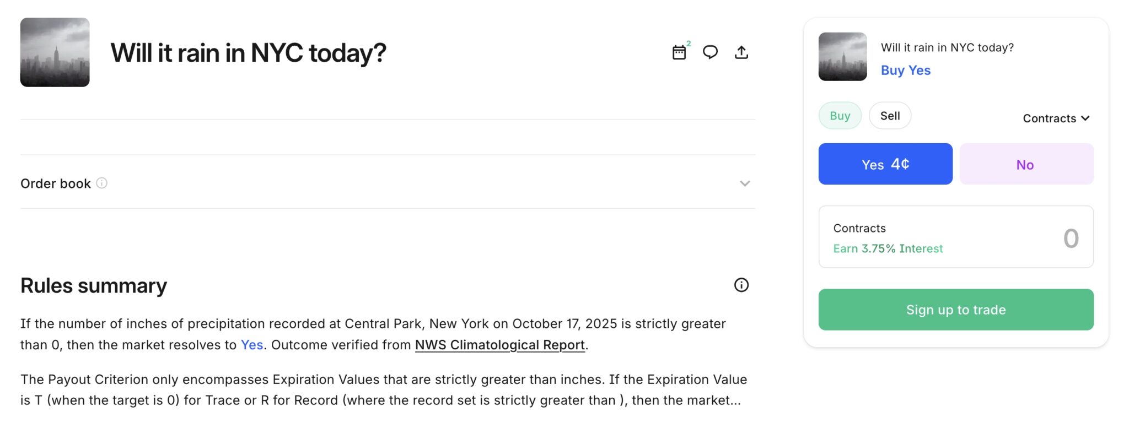
Task: Expand the Order book section chevron
Action: tap(745, 183)
